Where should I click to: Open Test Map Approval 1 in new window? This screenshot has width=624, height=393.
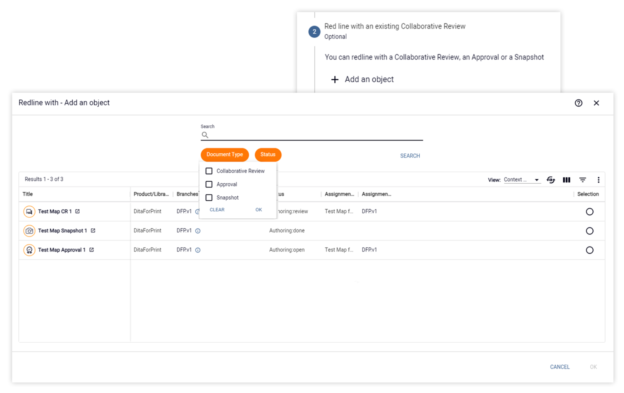tap(91, 250)
